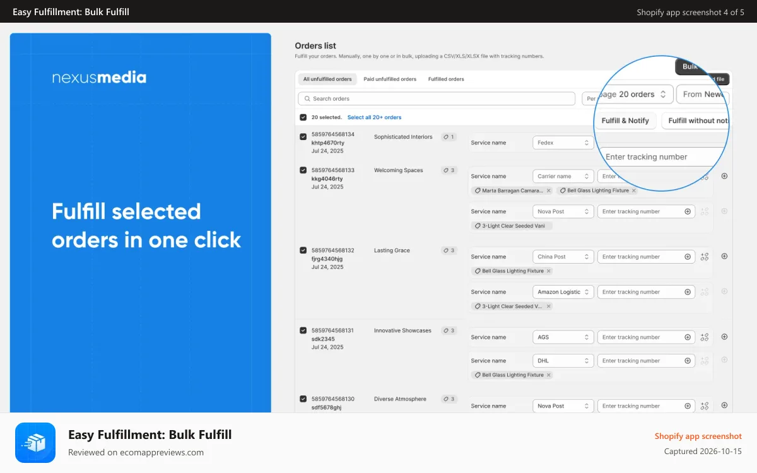The width and height of the screenshot is (757, 473).
Task: Uncheck order 5859764568131 checkbox
Action: click(303, 330)
